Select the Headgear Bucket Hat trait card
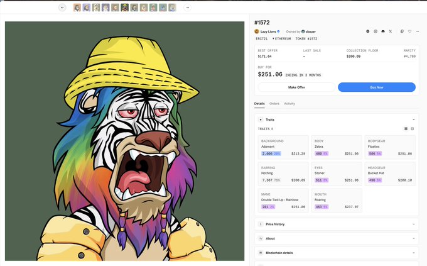 pos(390,174)
